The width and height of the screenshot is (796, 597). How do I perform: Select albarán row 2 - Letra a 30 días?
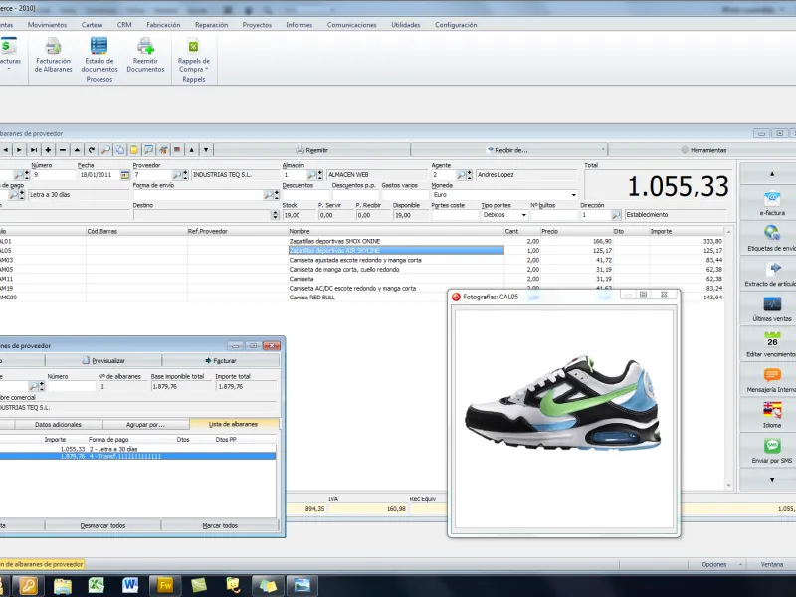(137, 449)
